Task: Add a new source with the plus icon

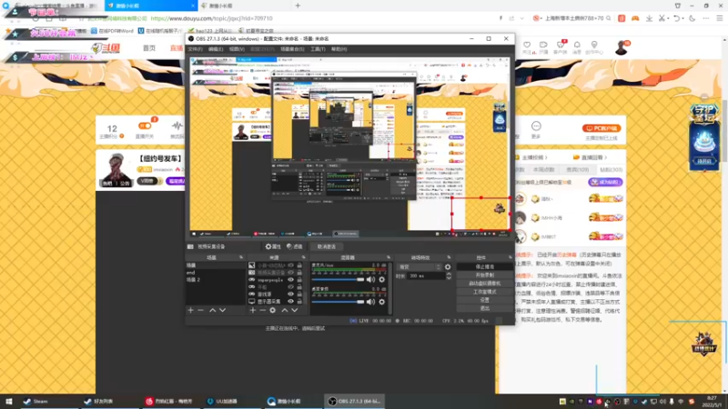Action: pos(253,310)
